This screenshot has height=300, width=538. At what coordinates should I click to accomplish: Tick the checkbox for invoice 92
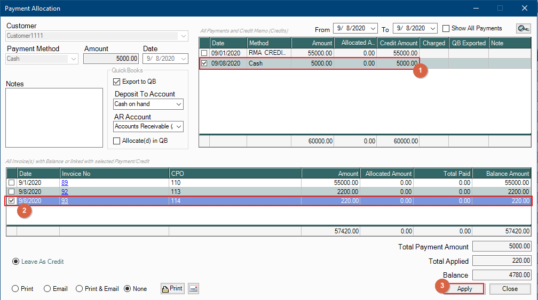pos(11,192)
